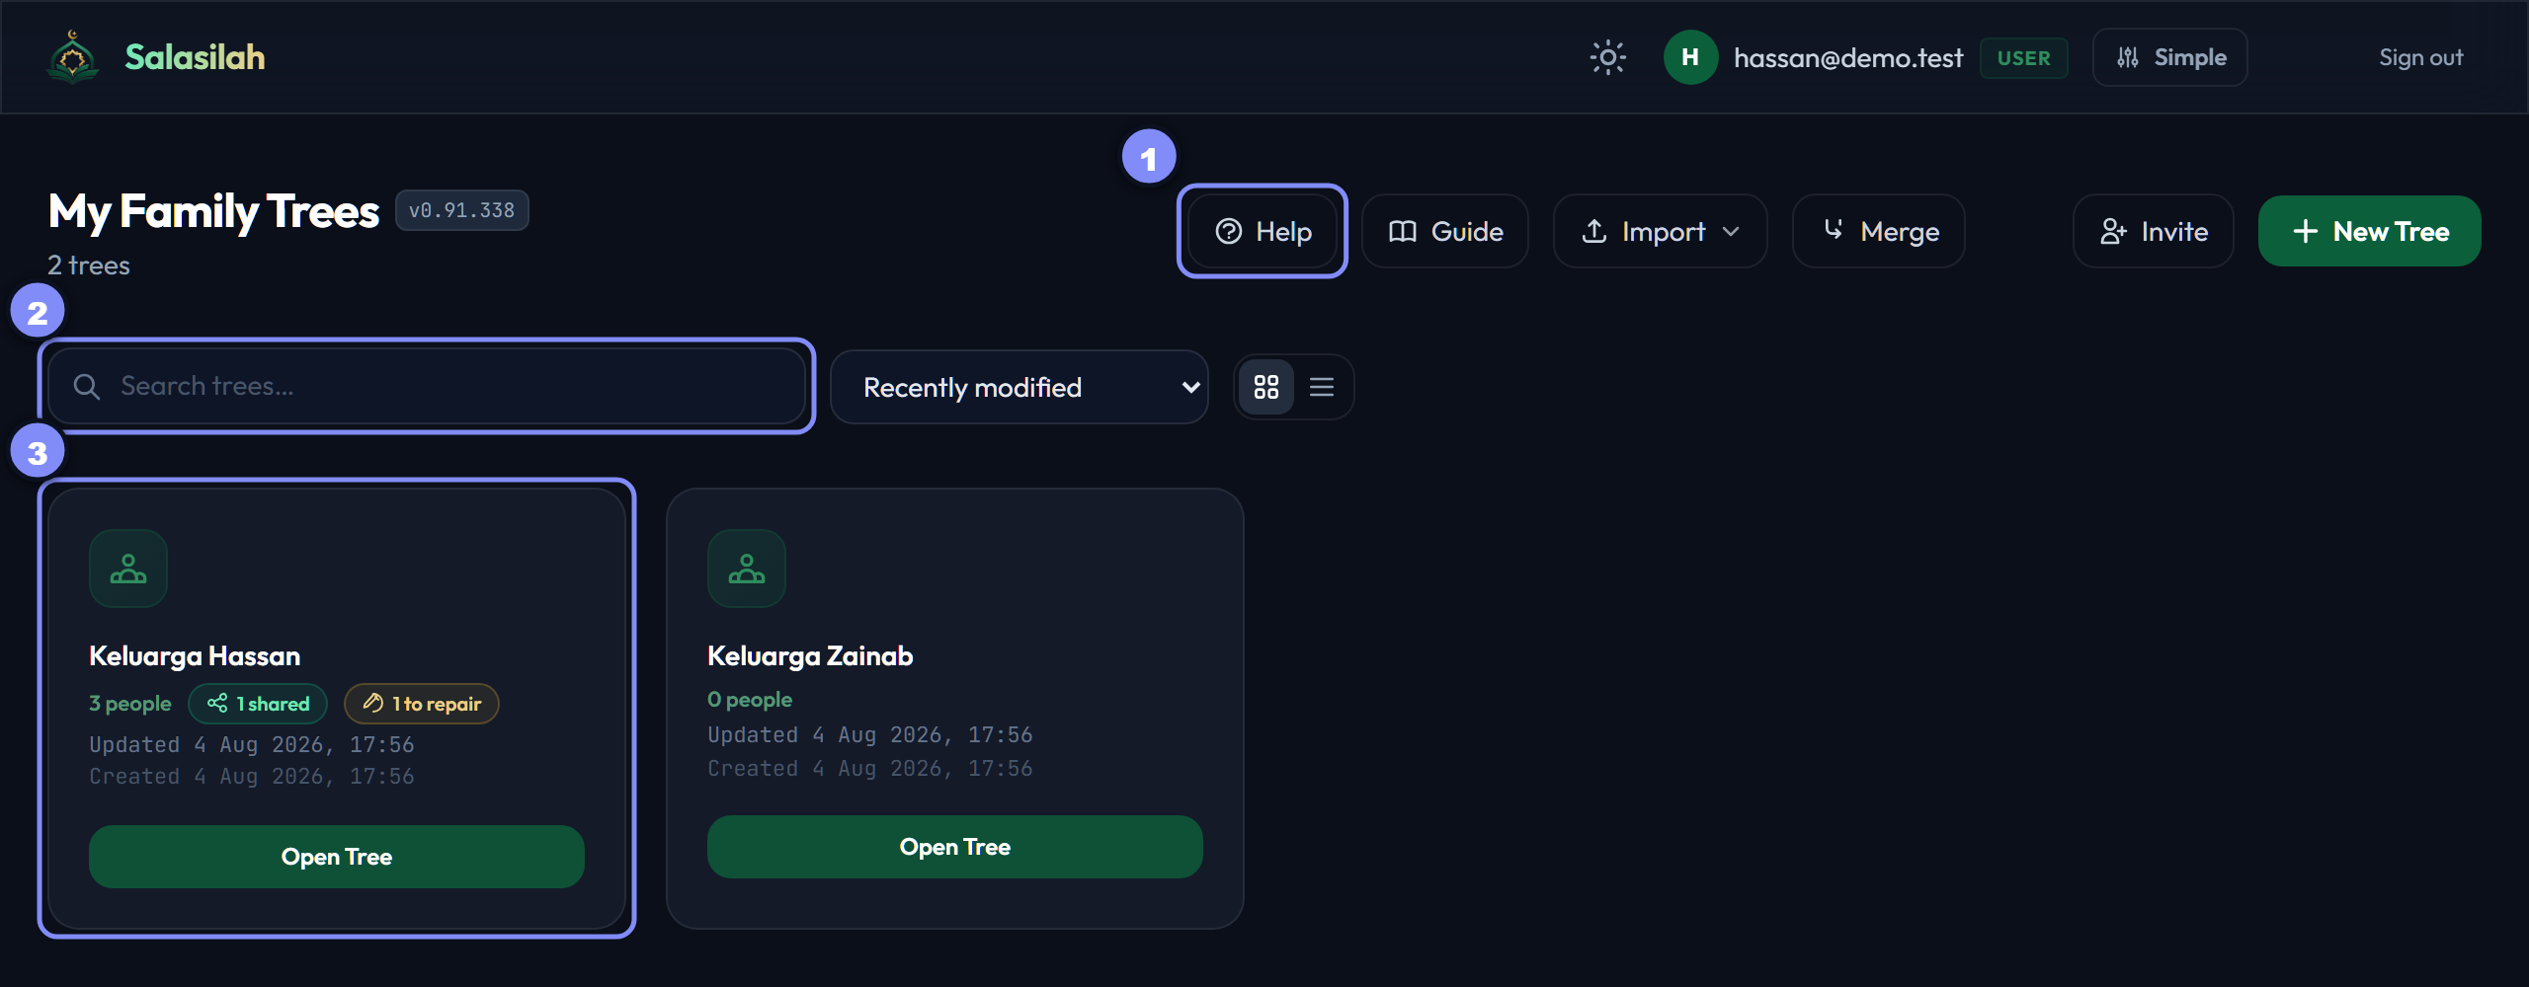Screen dimensions: 2529x987
Task: Expand the Import dropdown menu
Action: (1661, 231)
